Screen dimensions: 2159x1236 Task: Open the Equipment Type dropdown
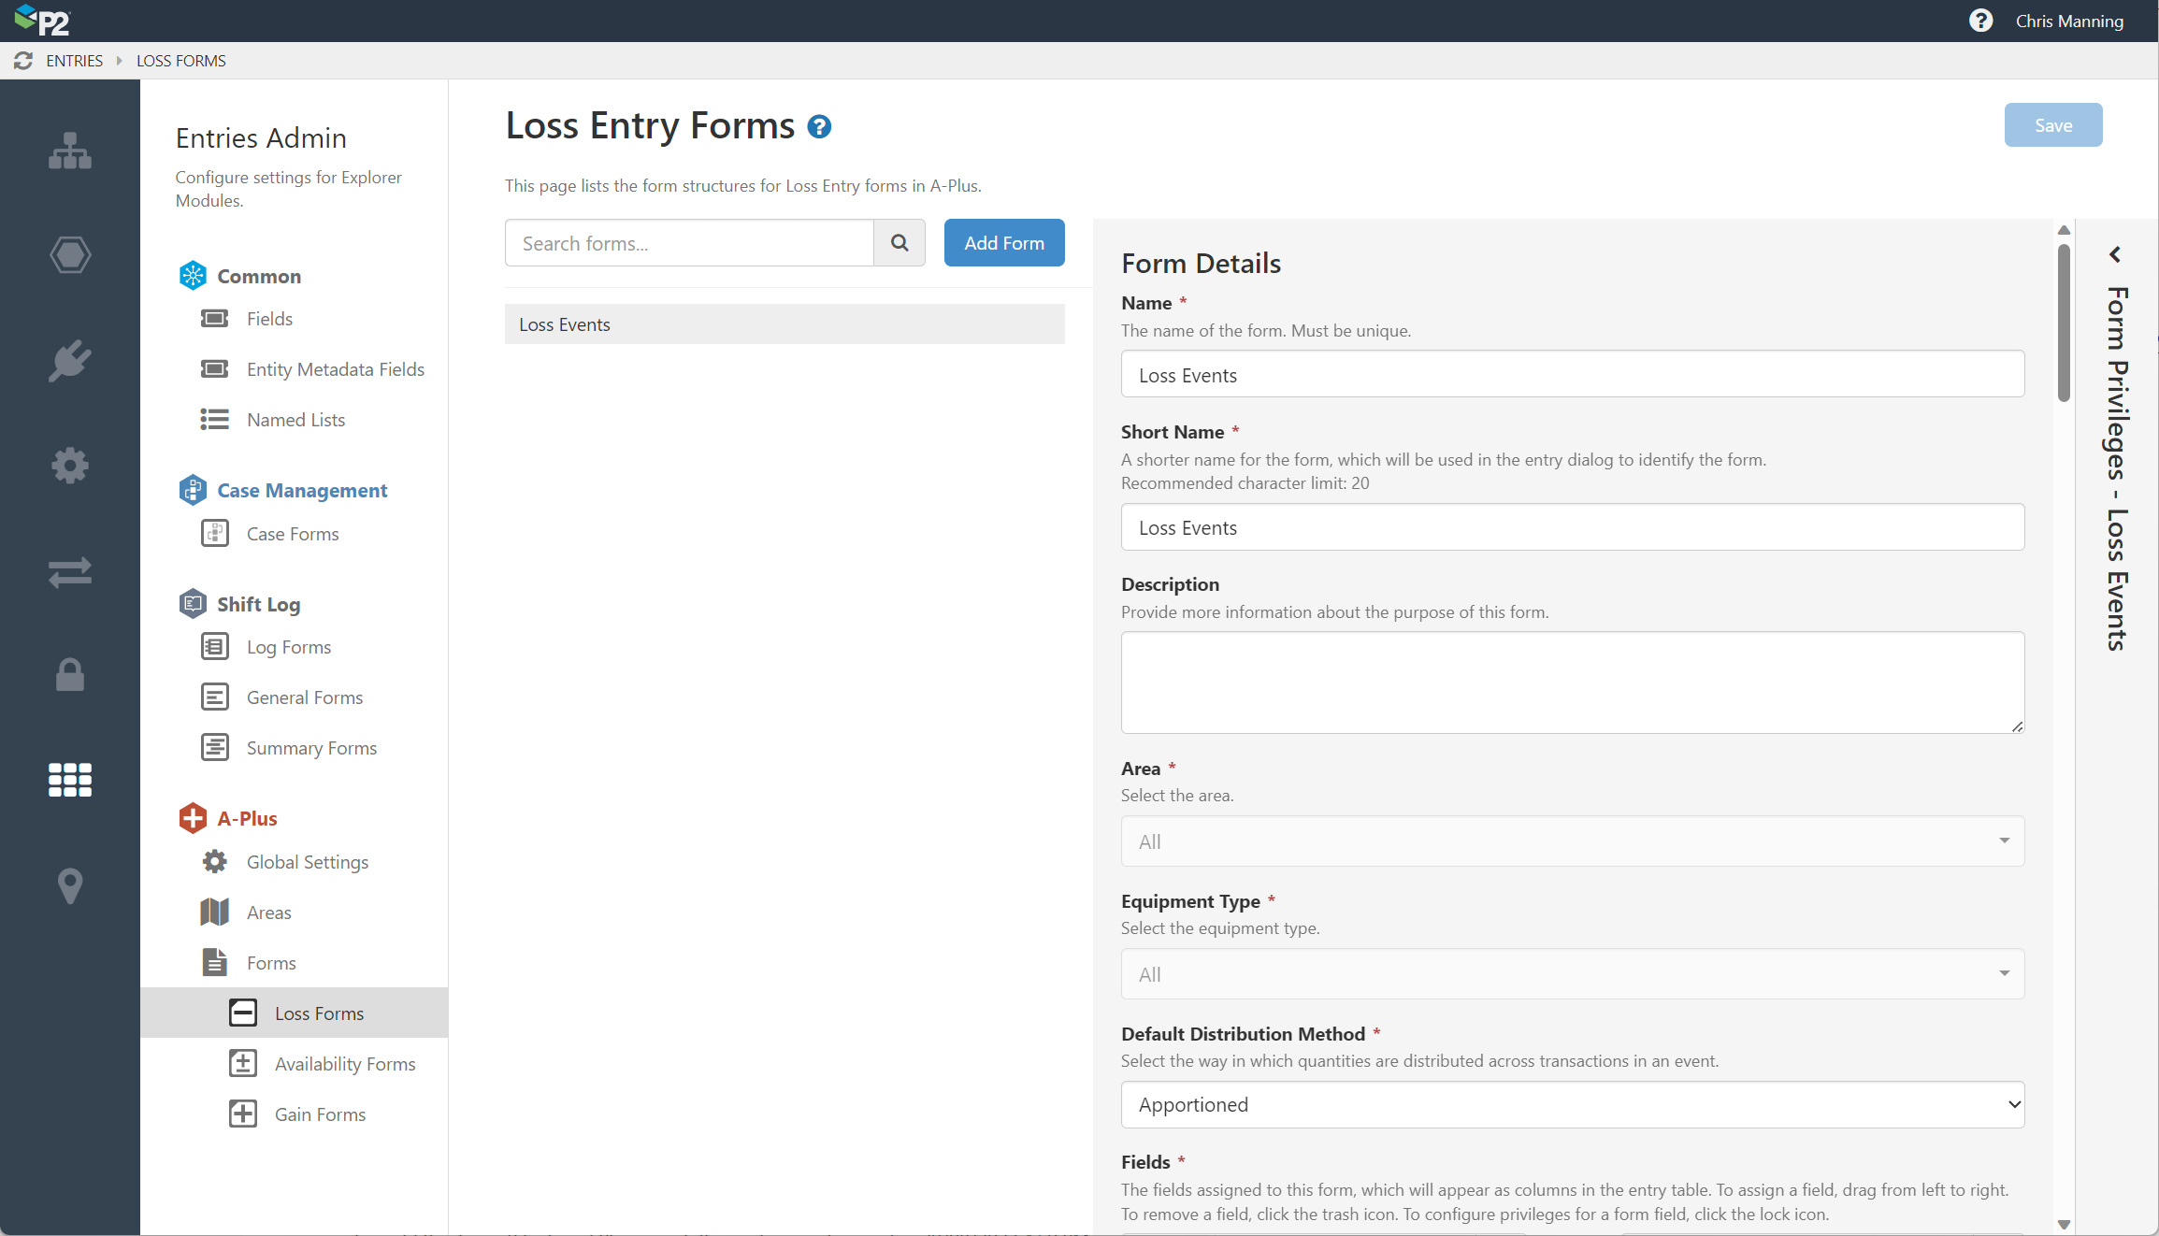pyautogui.click(x=1572, y=974)
